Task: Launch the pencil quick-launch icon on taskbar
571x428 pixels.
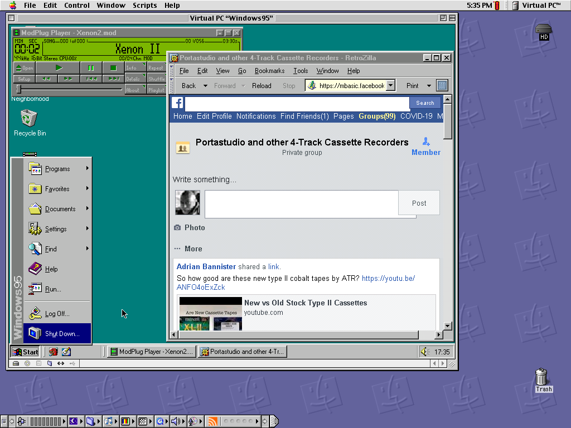Action: coord(66,352)
